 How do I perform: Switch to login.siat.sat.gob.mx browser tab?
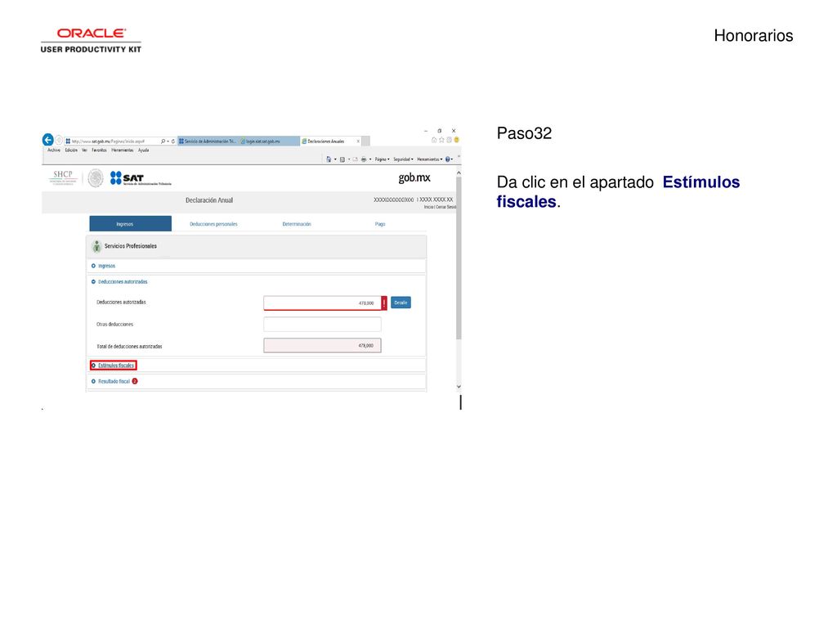point(269,141)
